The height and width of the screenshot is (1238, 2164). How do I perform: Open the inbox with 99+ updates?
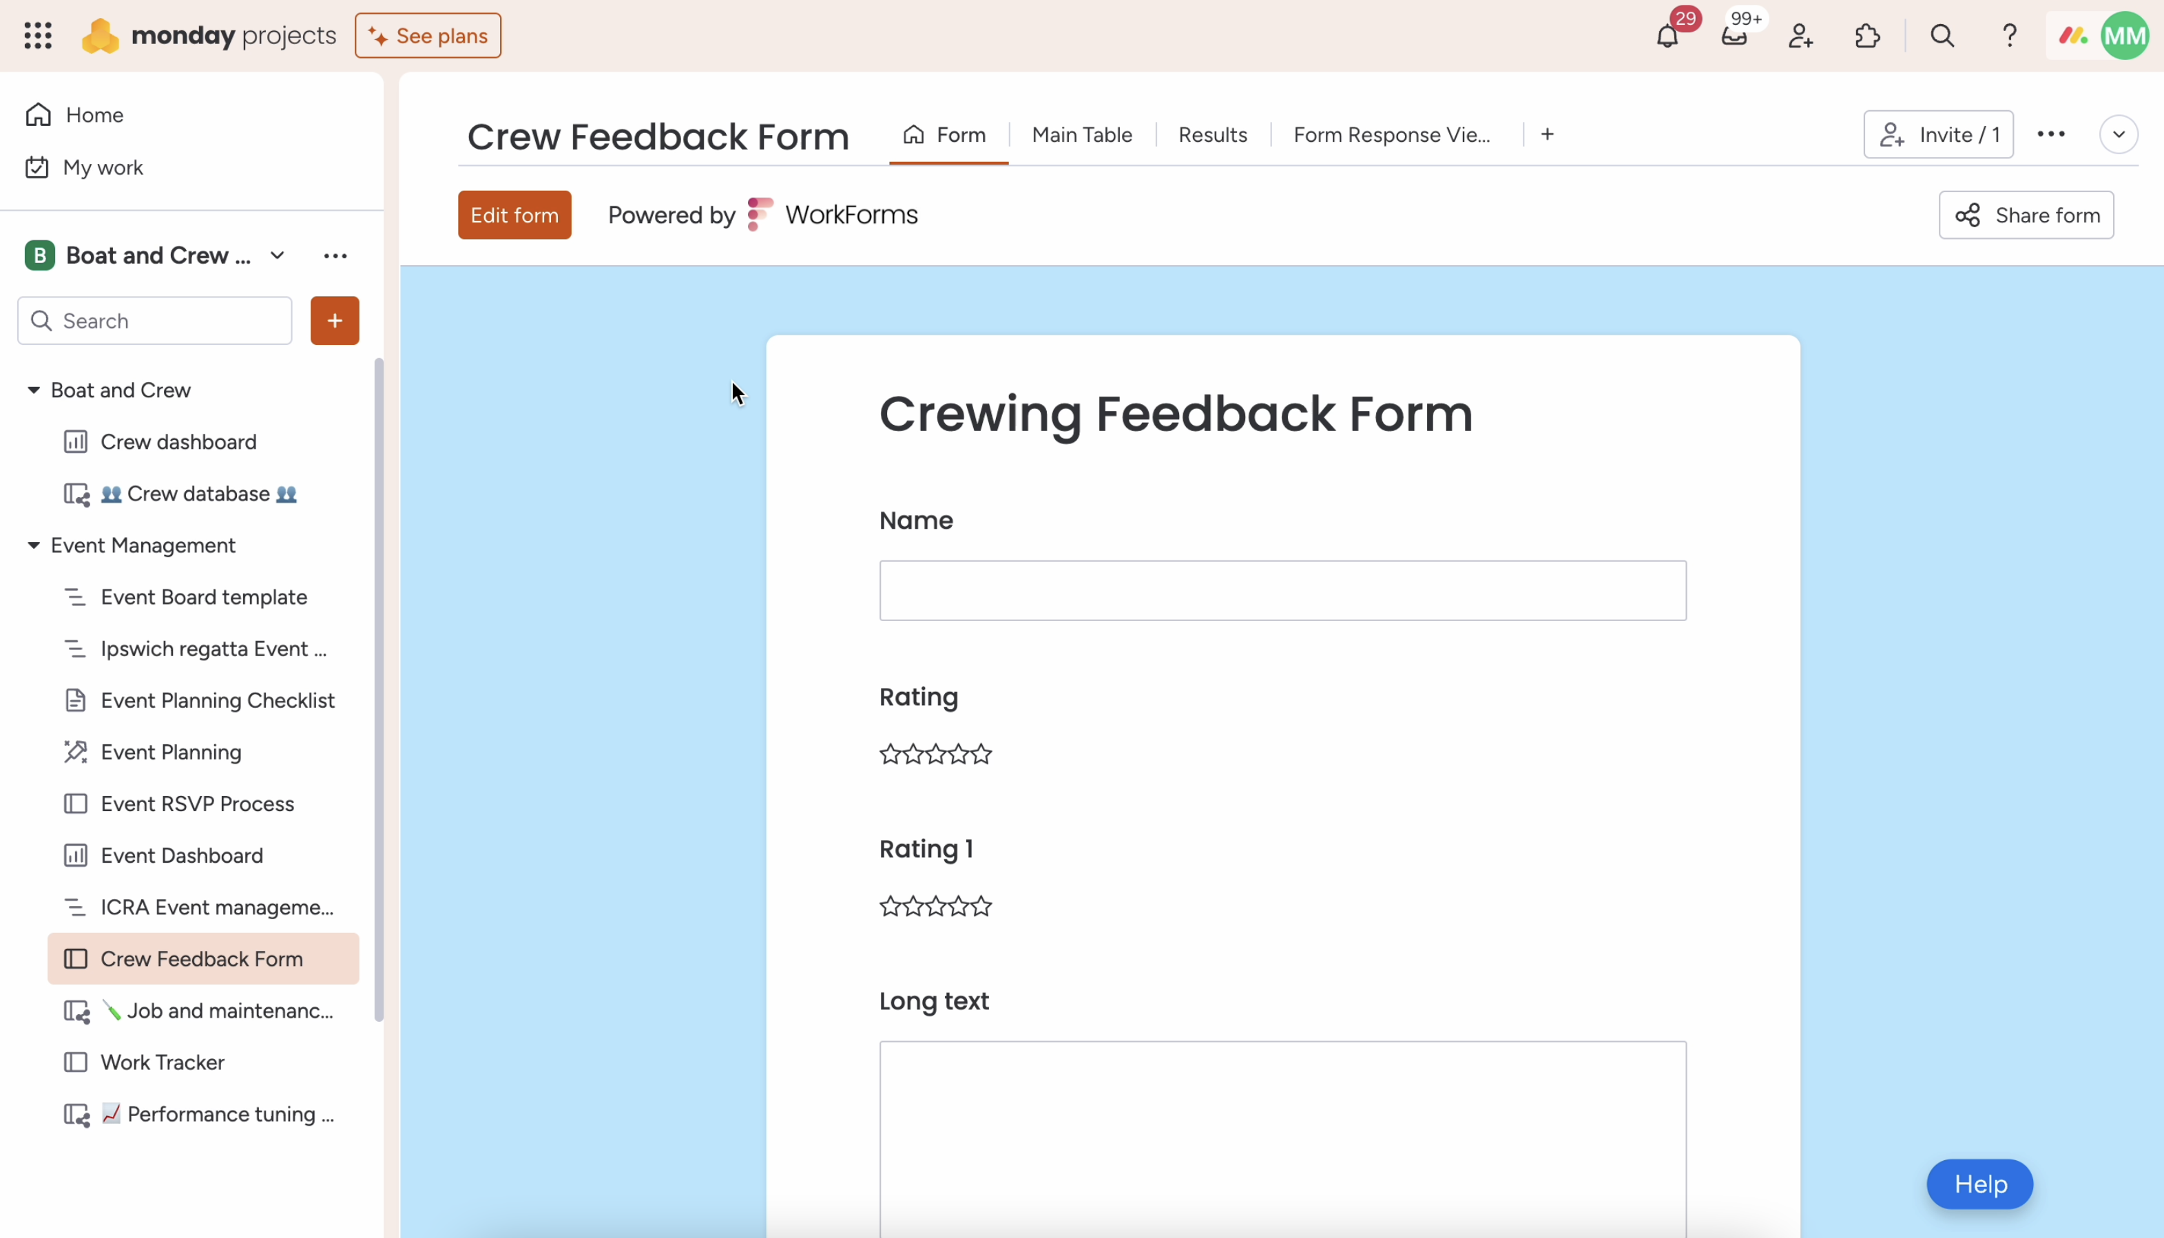[x=1736, y=36]
